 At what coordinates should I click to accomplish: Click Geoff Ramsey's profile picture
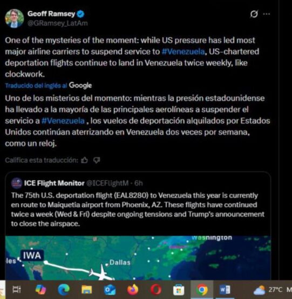tap(14, 18)
